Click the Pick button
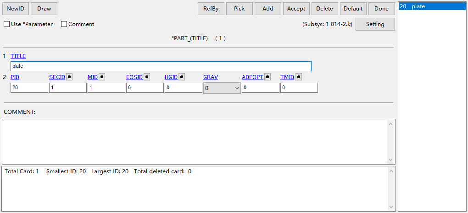This screenshot has height=213, width=468. (240, 9)
